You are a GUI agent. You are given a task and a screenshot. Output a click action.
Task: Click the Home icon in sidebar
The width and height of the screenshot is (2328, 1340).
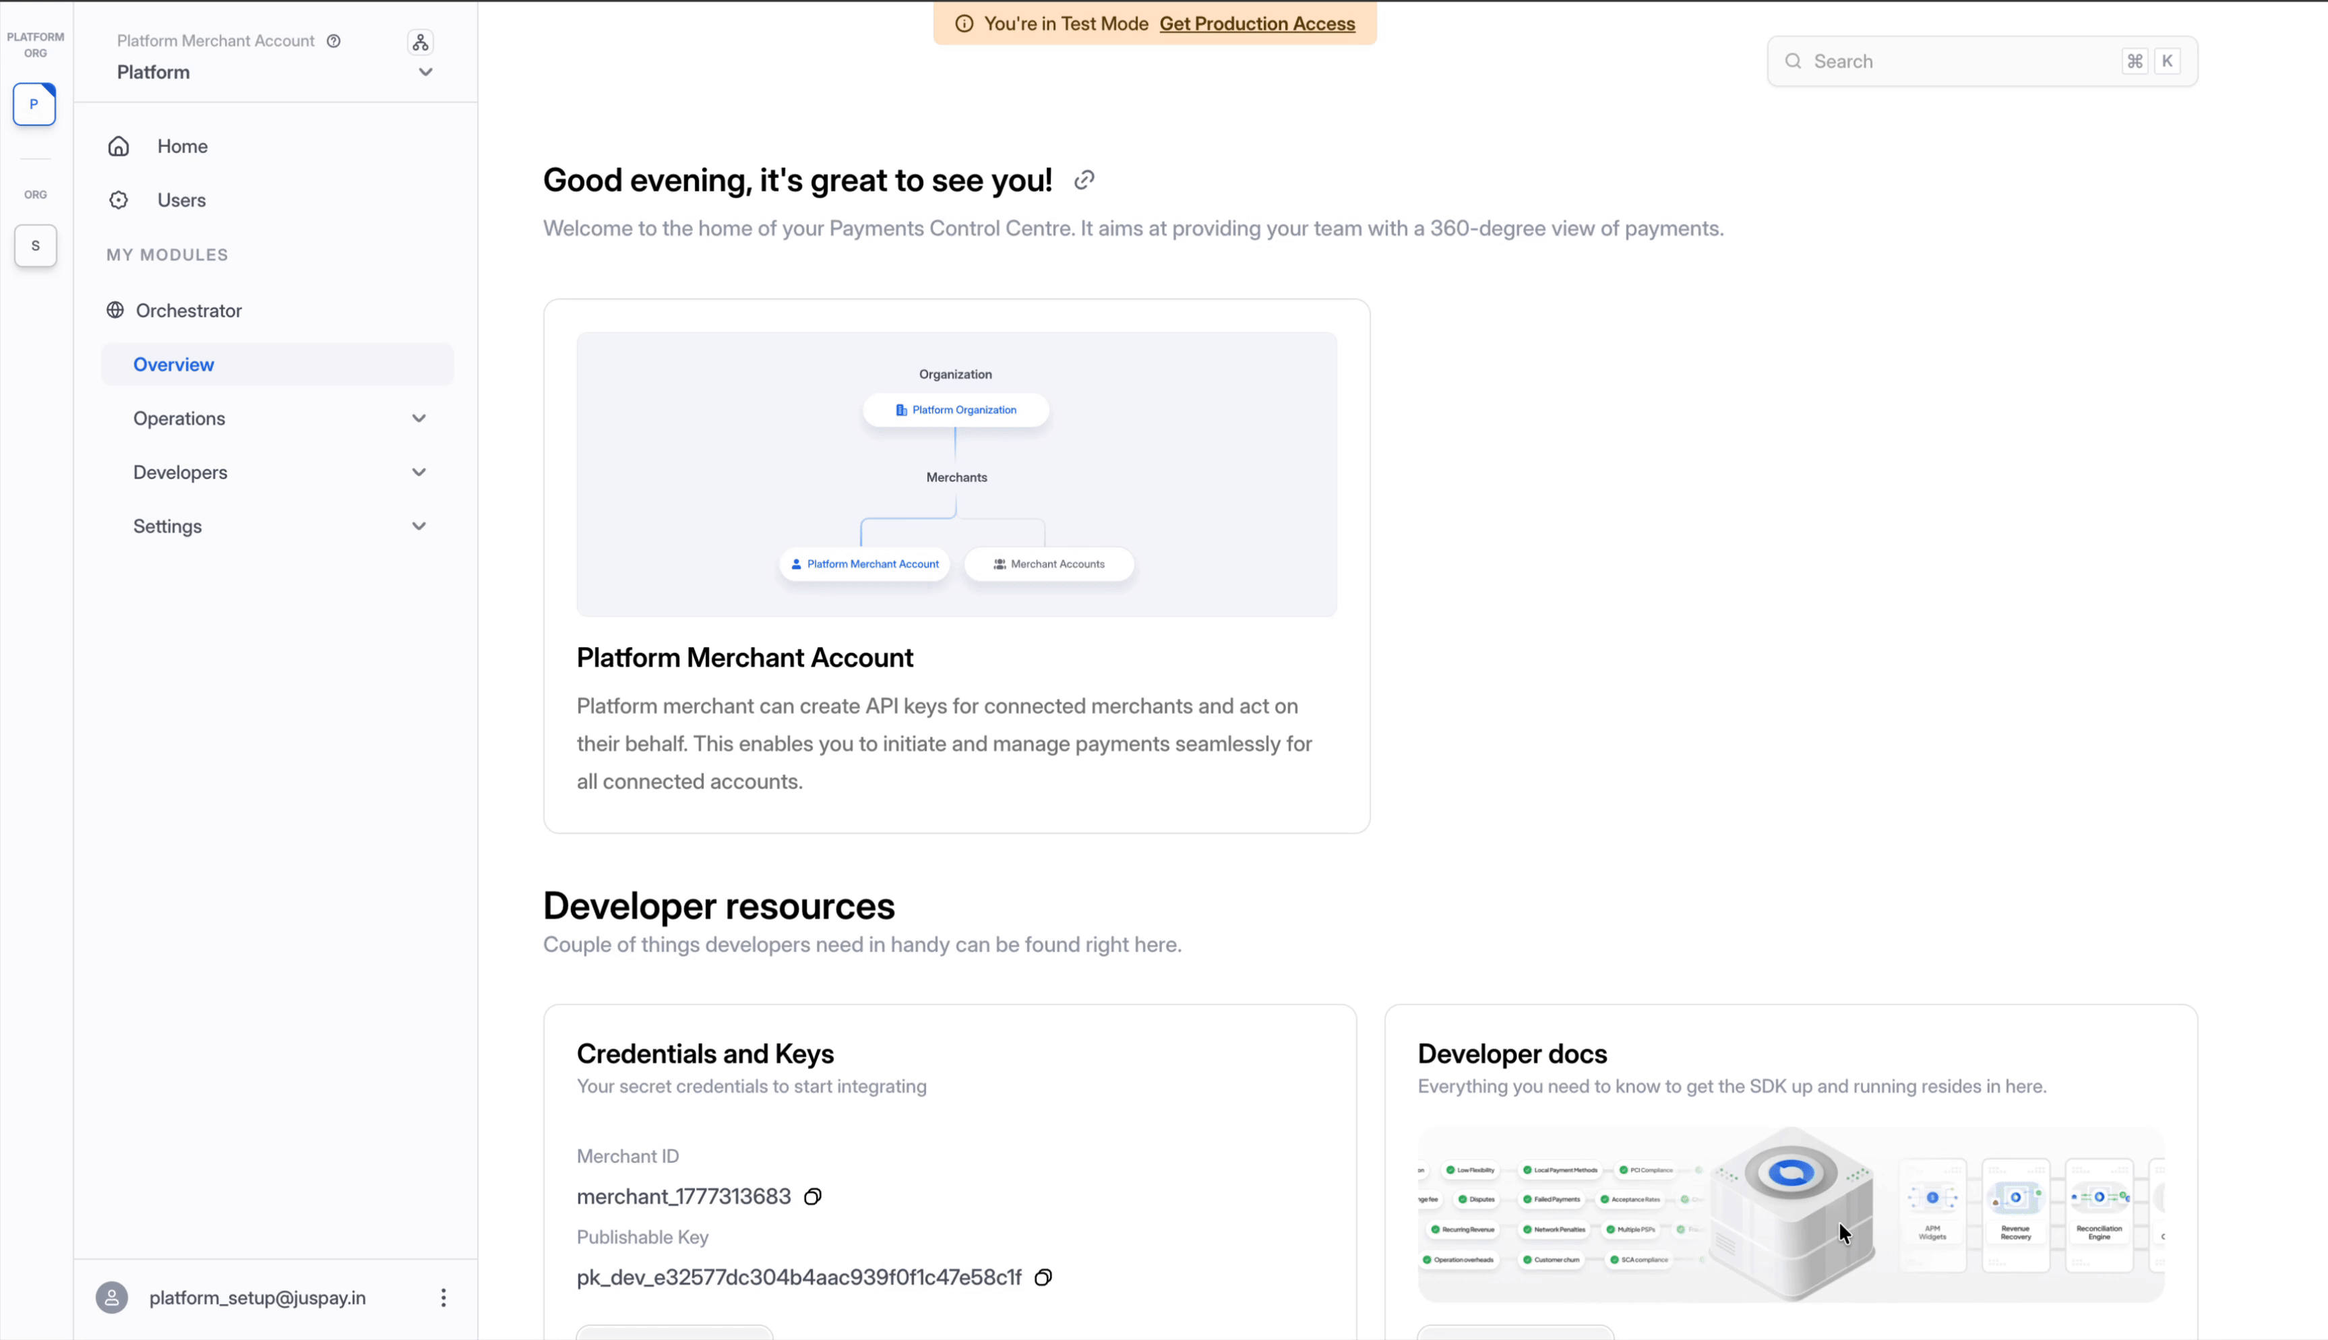pyautogui.click(x=119, y=146)
